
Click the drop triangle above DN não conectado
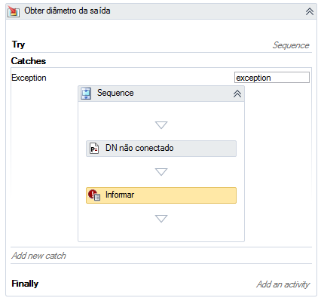point(161,125)
